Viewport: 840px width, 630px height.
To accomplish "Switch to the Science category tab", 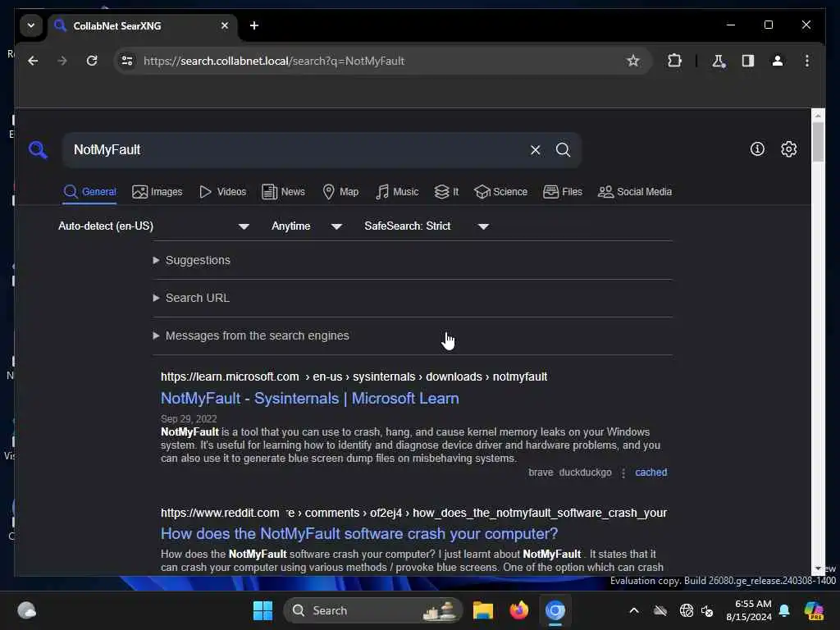I will pos(500,192).
